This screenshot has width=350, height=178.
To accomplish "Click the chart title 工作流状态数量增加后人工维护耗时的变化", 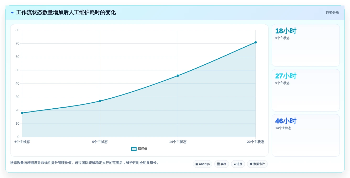I will (x=66, y=13).
